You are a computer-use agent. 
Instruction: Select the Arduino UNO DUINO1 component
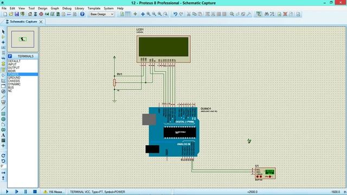click(174, 132)
